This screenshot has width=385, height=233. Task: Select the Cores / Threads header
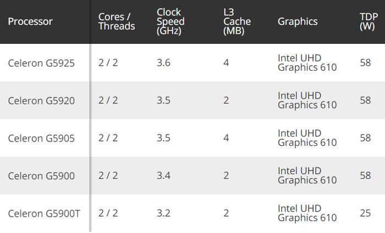coord(117,21)
